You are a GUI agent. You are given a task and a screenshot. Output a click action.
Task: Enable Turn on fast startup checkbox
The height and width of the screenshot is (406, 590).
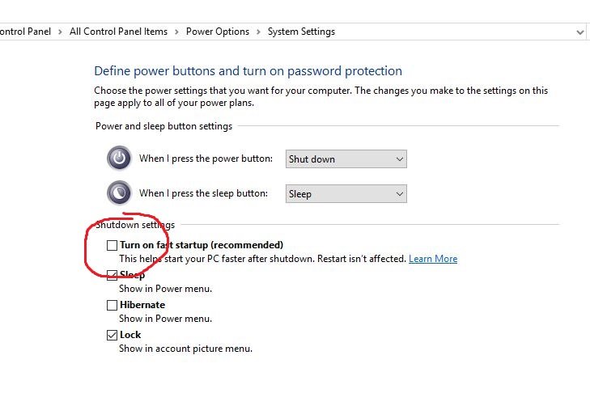[x=112, y=245]
